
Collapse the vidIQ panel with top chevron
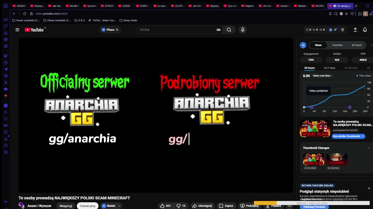[371, 45]
